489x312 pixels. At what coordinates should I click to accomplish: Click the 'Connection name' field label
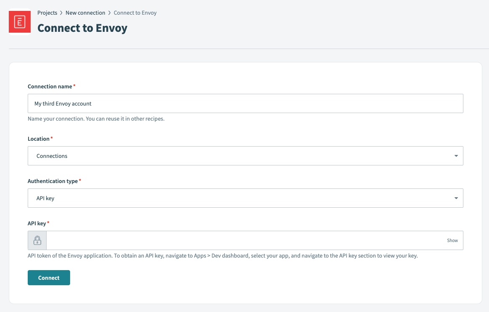click(50, 86)
